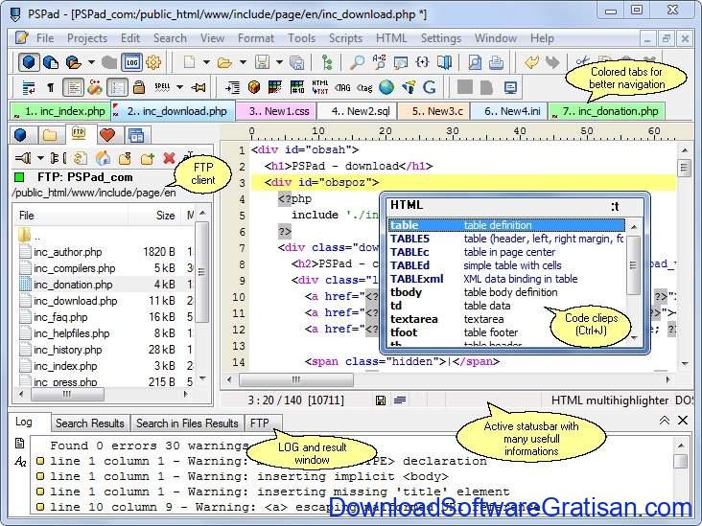
Task: Click the Open file folder icon
Action: click(x=224, y=62)
